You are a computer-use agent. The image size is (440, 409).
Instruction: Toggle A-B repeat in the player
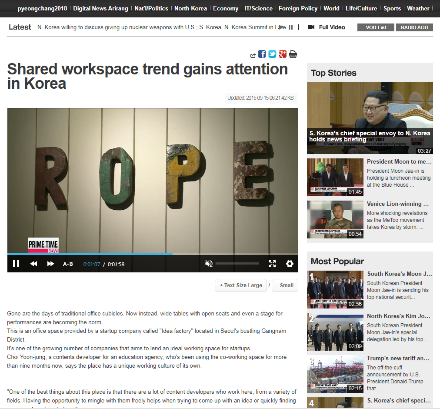pos(68,264)
